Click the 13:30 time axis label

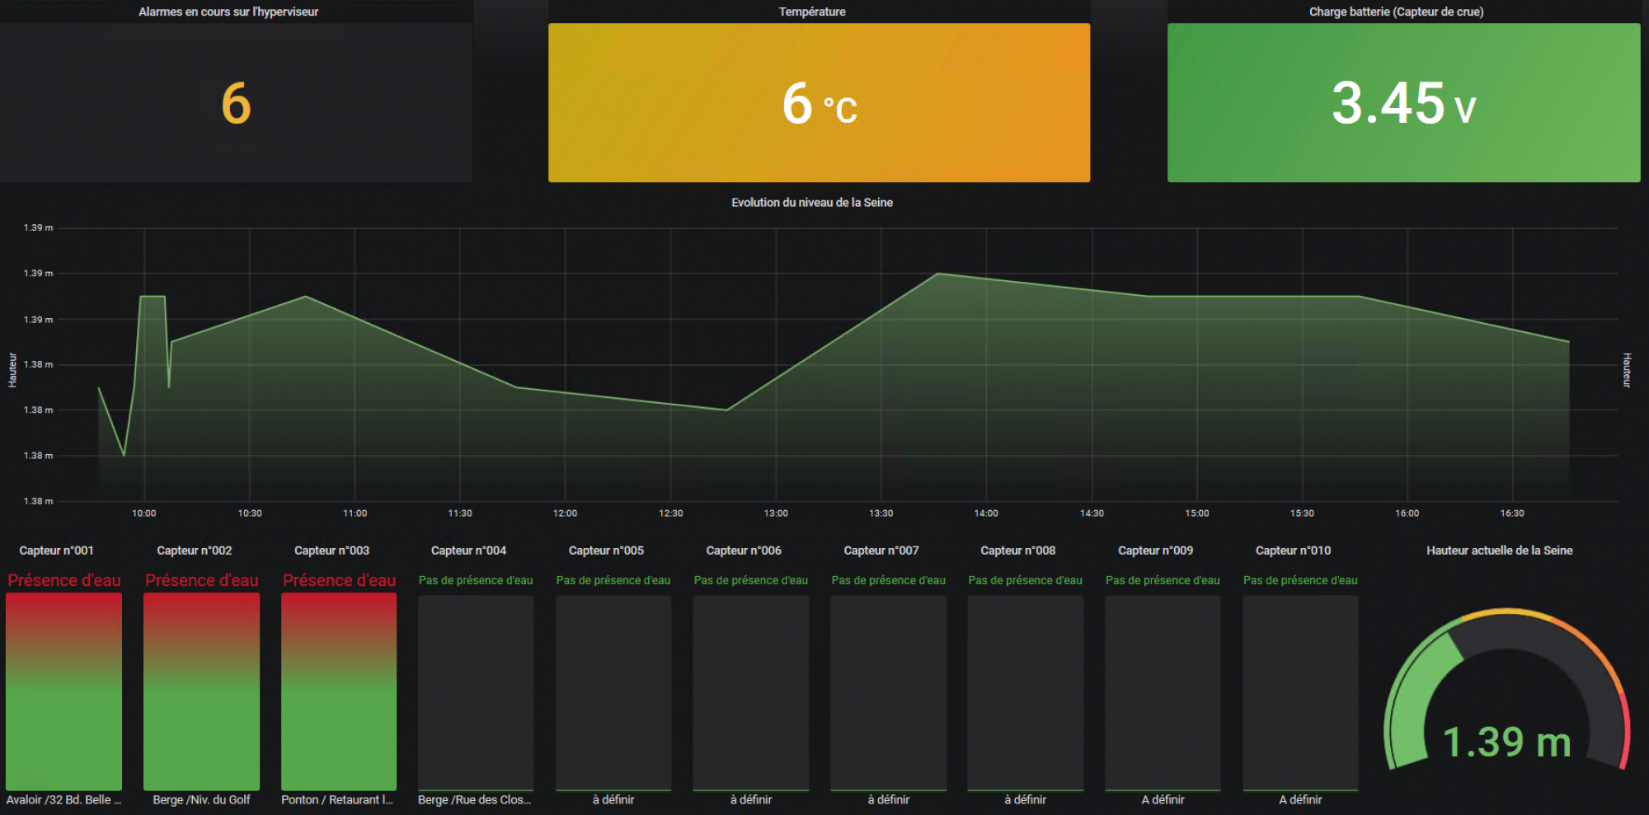point(881,513)
